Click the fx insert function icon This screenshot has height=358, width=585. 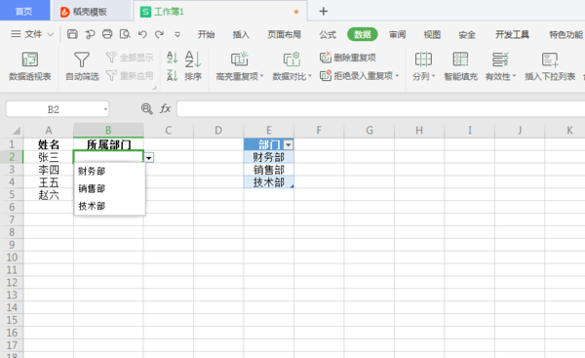[166, 108]
